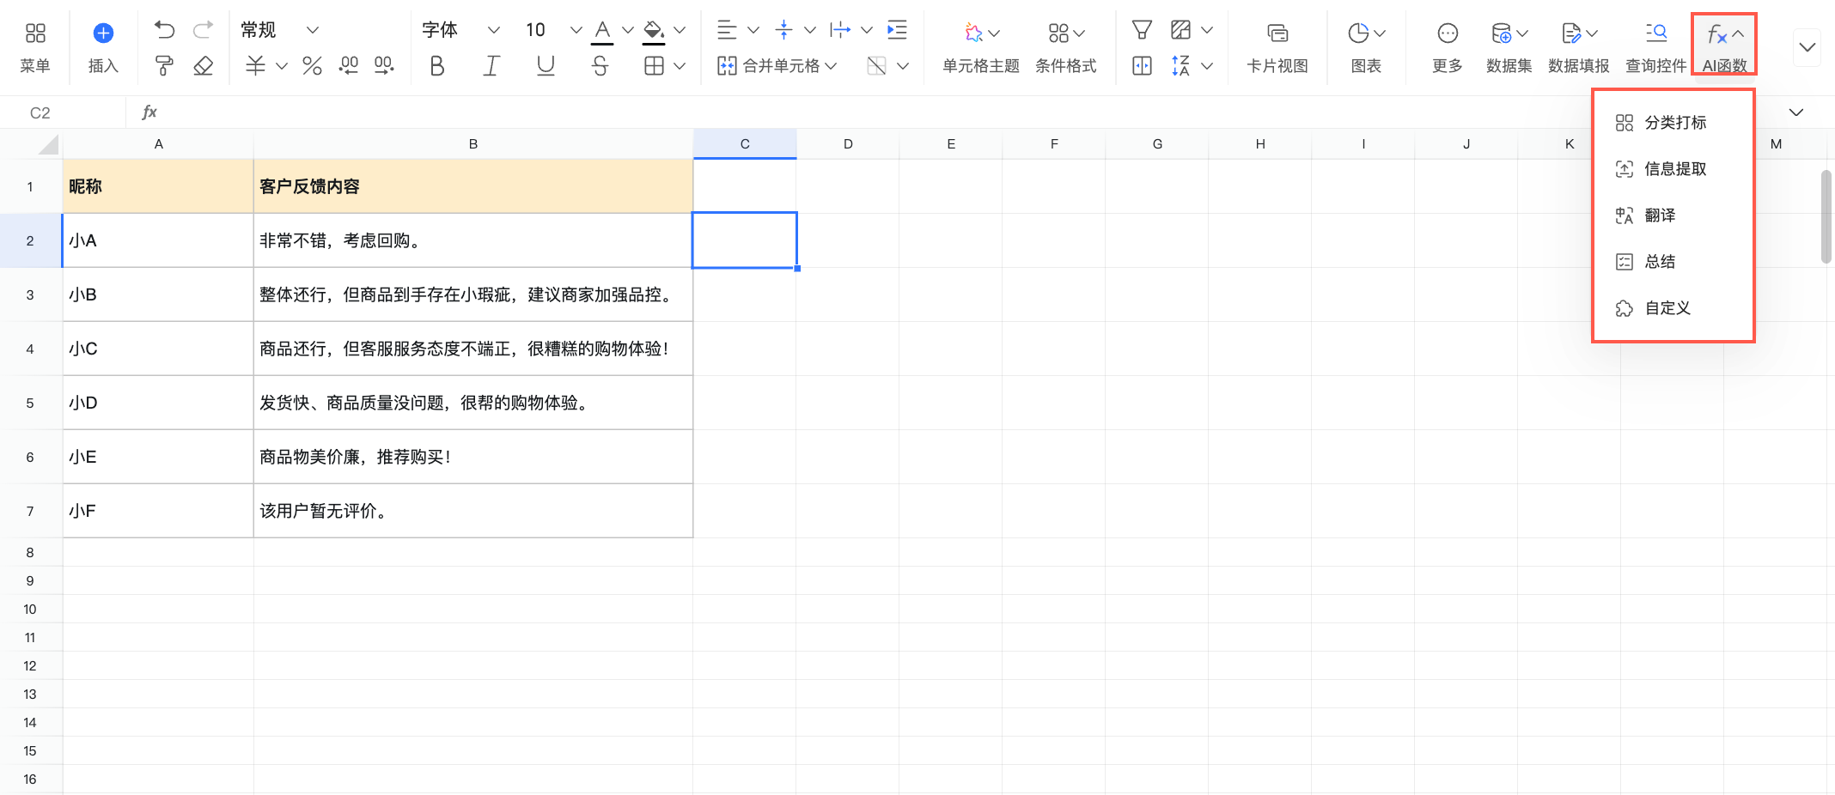Open 卡片视图 card view
Viewport: 1835px width, 795px height.
(1277, 47)
